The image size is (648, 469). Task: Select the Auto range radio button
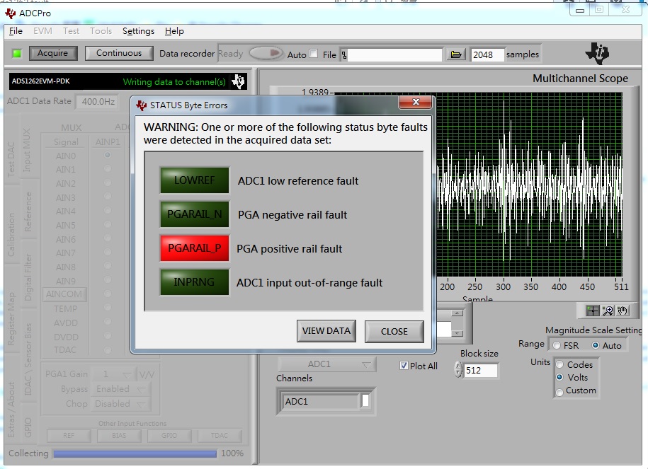coord(596,345)
